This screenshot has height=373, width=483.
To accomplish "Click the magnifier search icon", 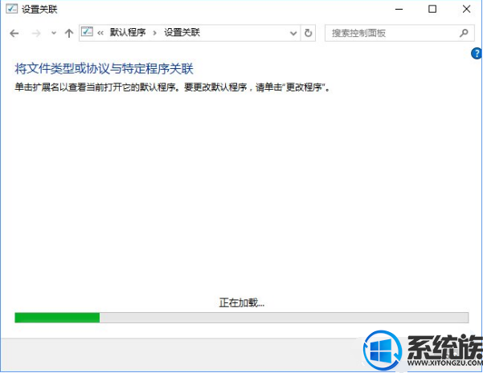I will (x=464, y=33).
